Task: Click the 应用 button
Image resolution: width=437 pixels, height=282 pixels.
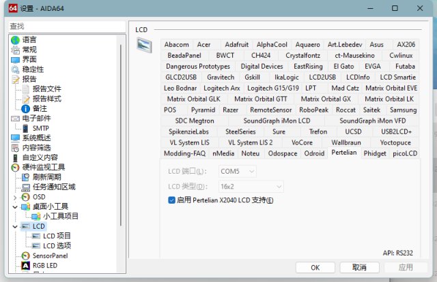Action: click(406, 268)
